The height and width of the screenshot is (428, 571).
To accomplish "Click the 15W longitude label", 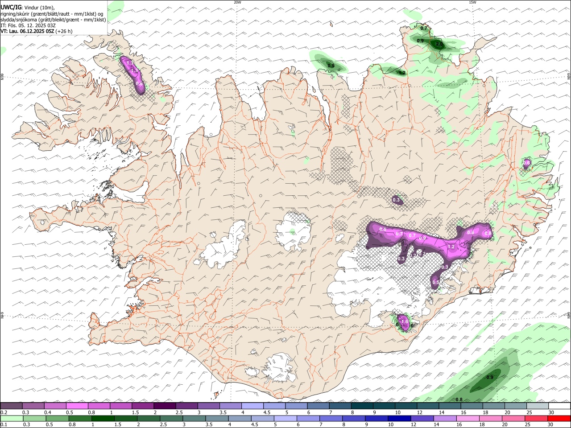I will coord(472,2).
